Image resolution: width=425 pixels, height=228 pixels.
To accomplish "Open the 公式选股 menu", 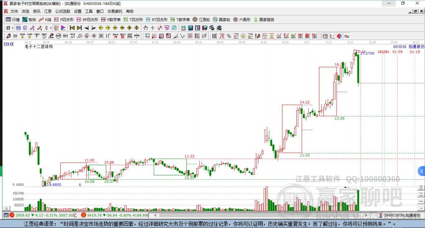I will pos(63,11).
